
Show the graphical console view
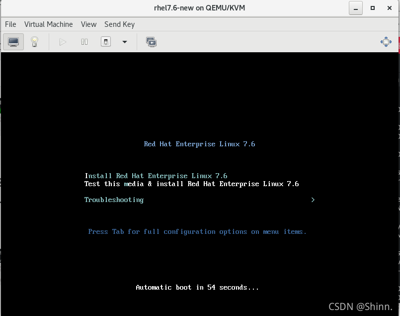13,42
